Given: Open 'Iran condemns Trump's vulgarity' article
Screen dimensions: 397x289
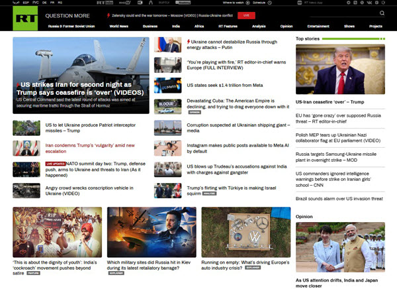Looking at the screenshot, I should (90, 148).
